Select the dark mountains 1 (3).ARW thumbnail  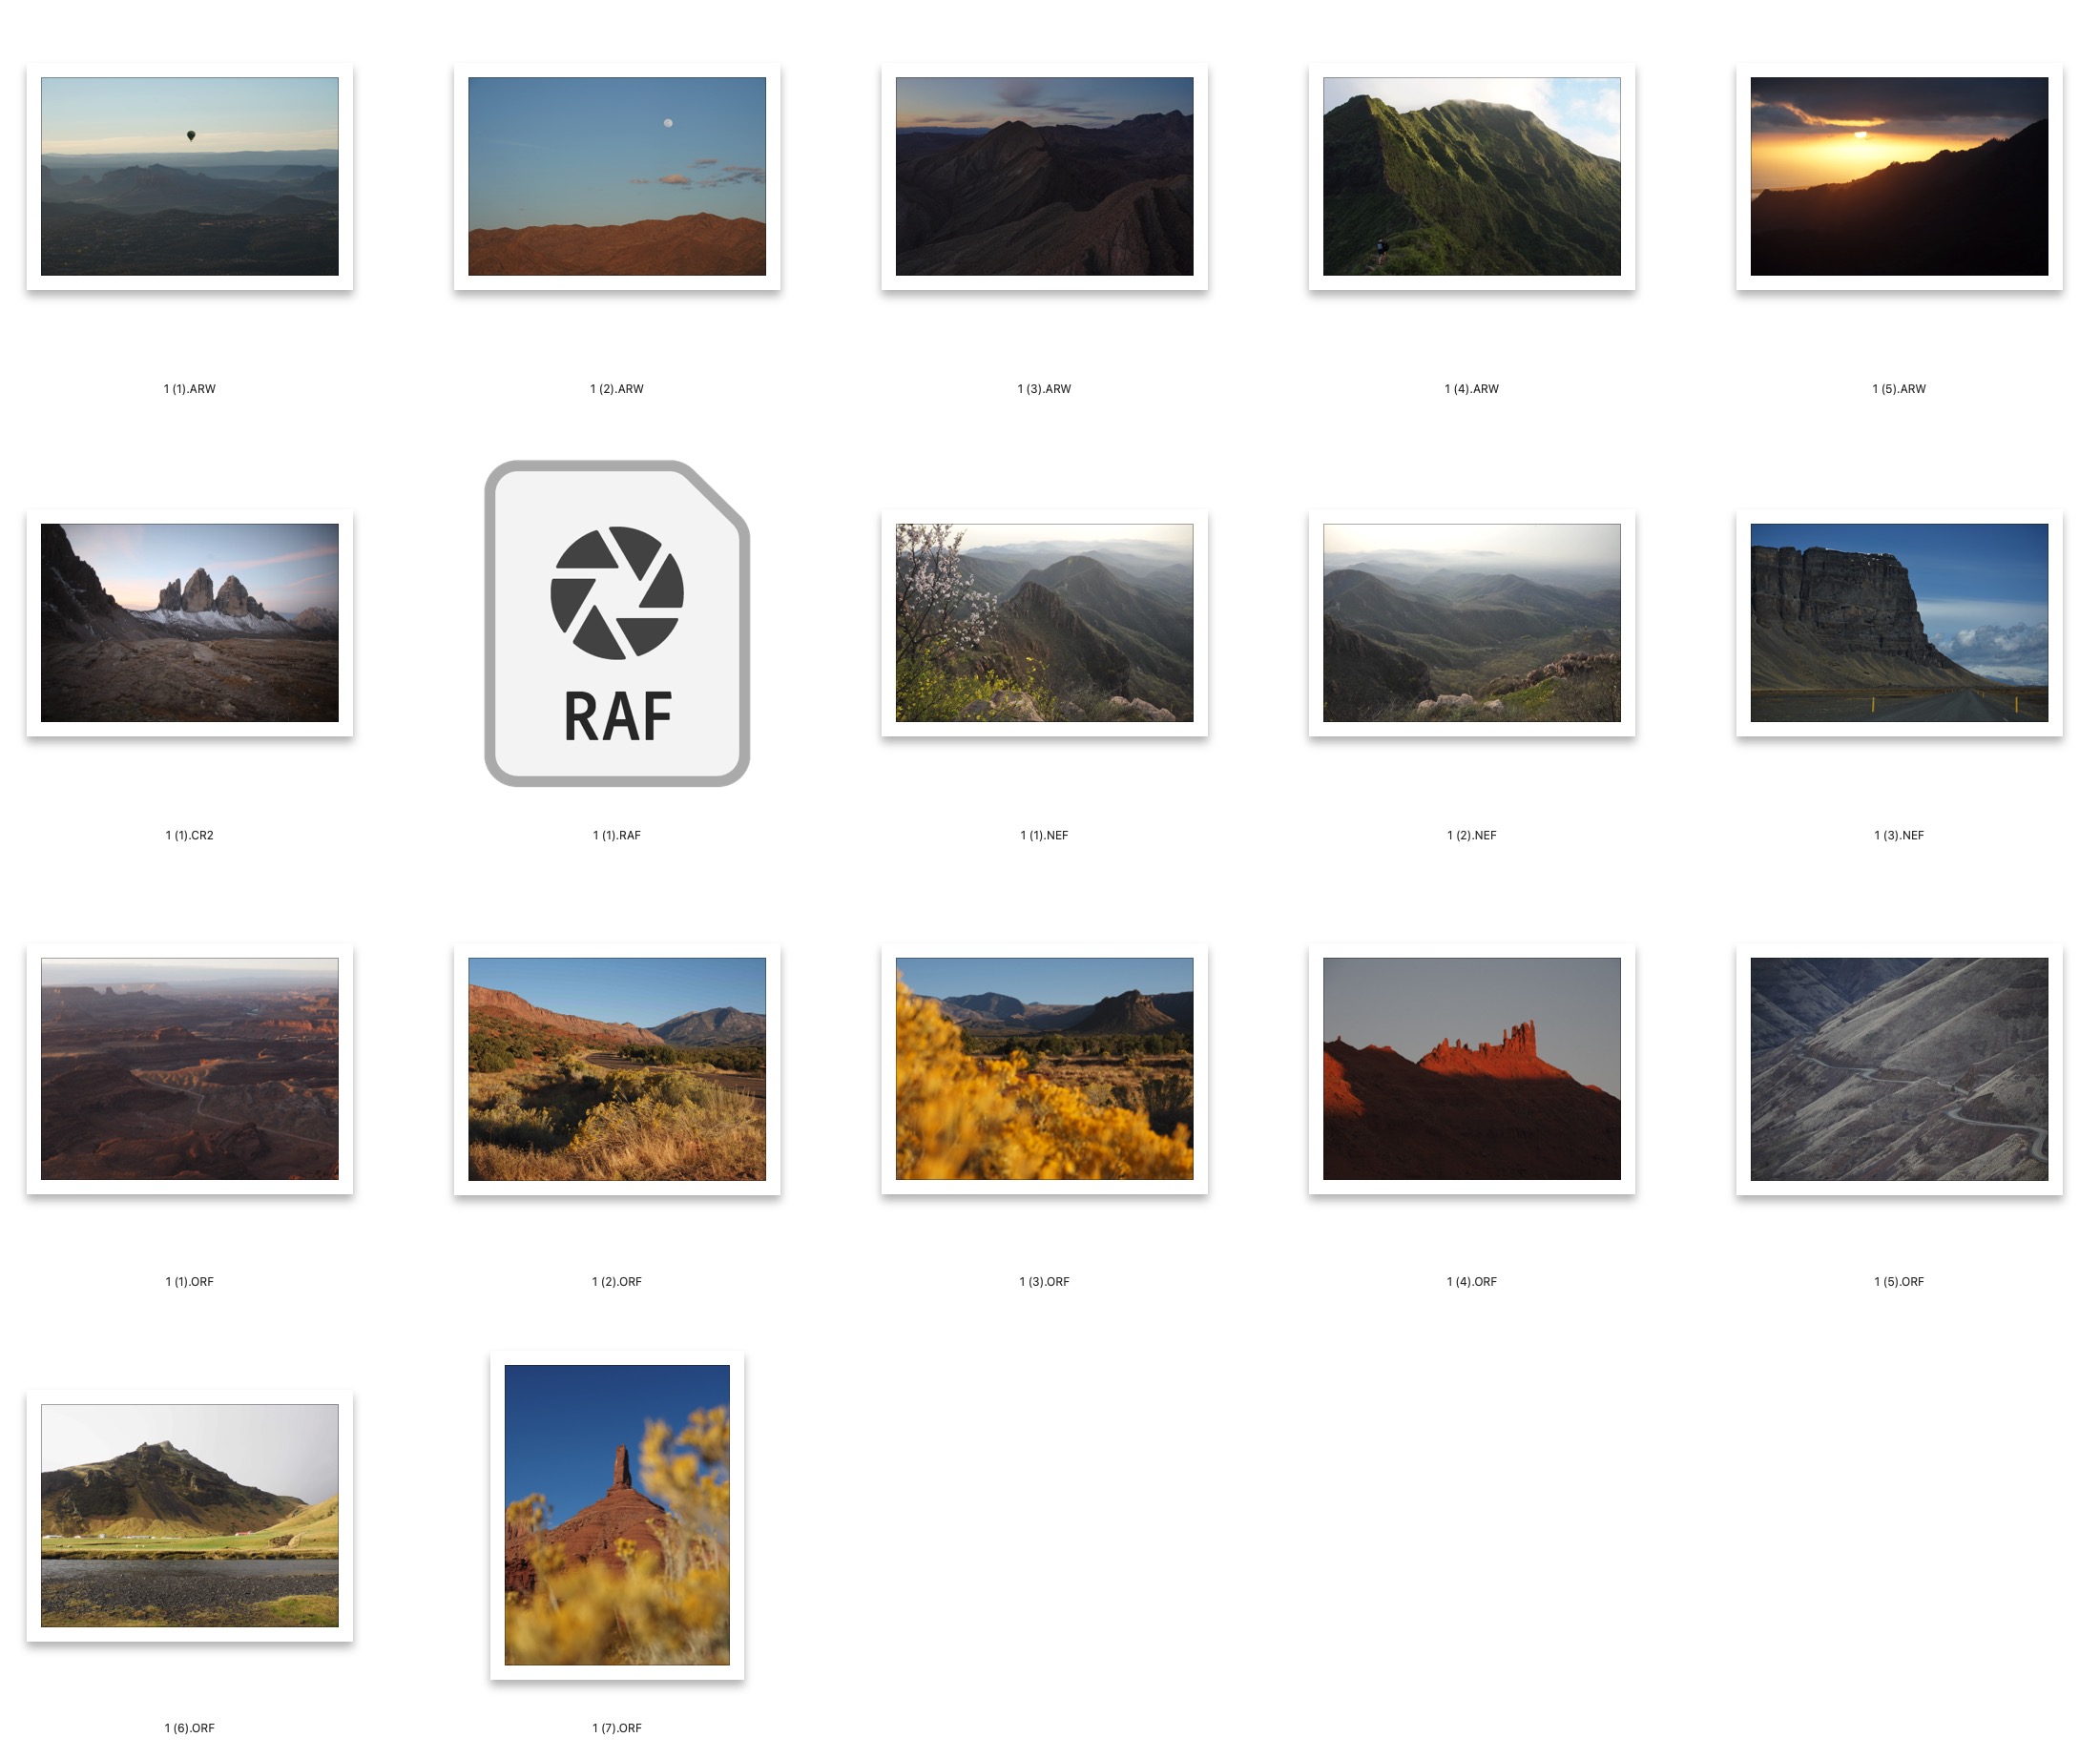tap(1044, 176)
